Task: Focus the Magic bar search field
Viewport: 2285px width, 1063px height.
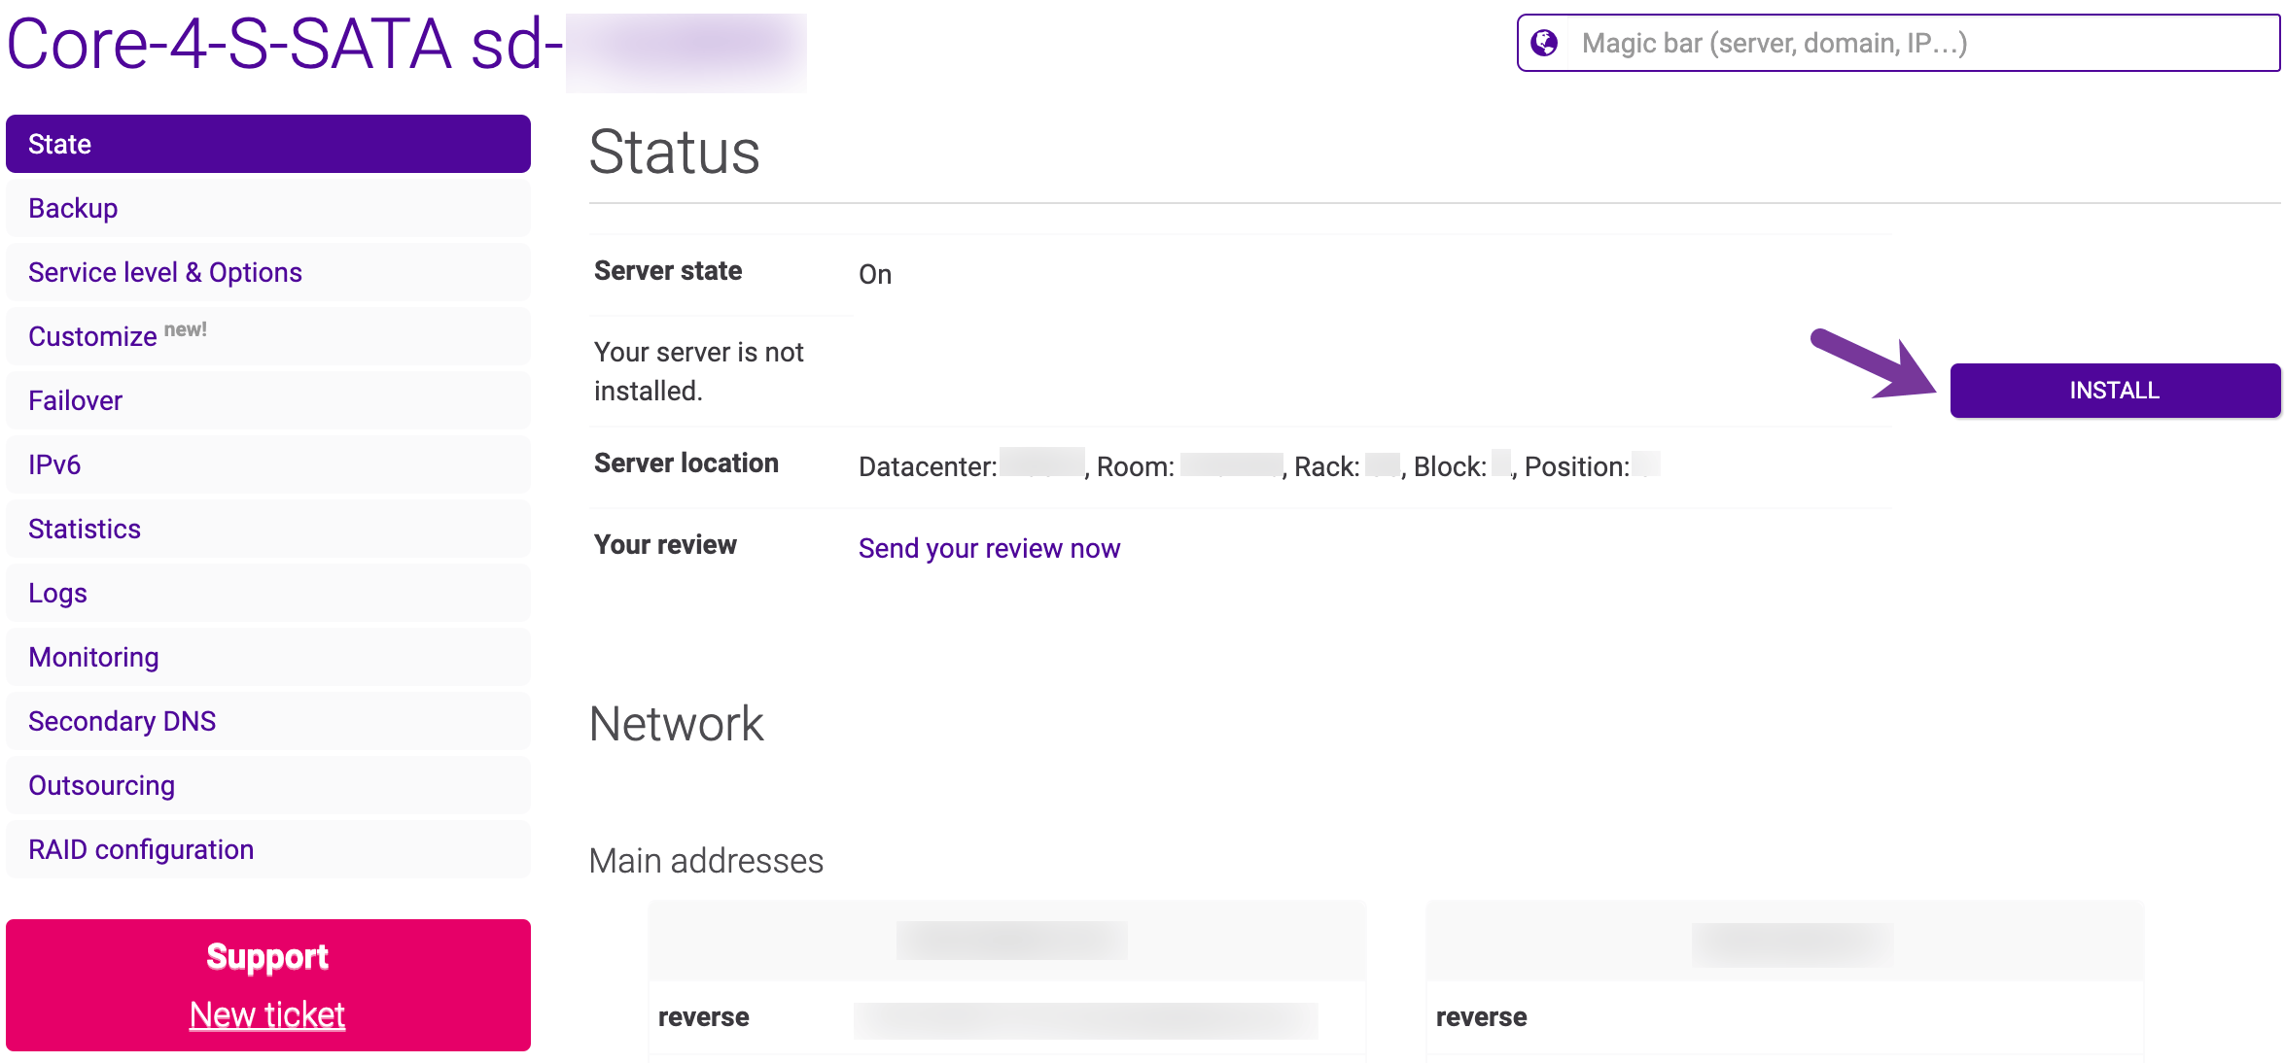Action: (x=1898, y=43)
